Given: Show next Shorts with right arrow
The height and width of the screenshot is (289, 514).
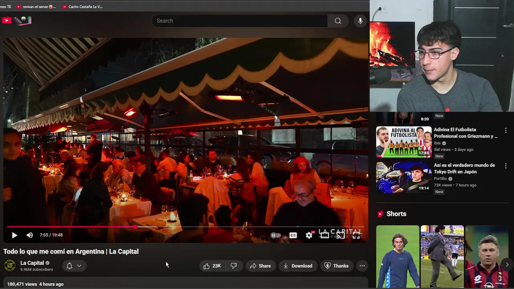Looking at the screenshot, I should pyautogui.click(x=507, y=265).
